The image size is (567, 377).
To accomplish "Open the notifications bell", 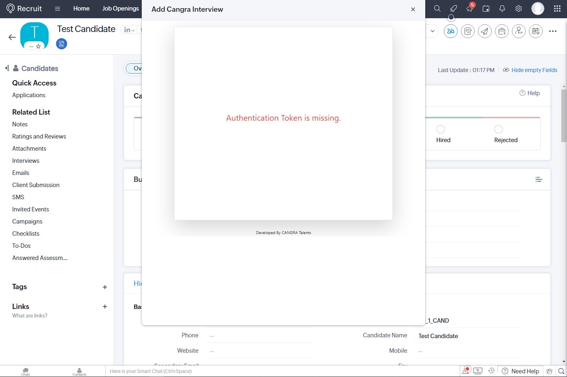I will click(x=502, y=9).
